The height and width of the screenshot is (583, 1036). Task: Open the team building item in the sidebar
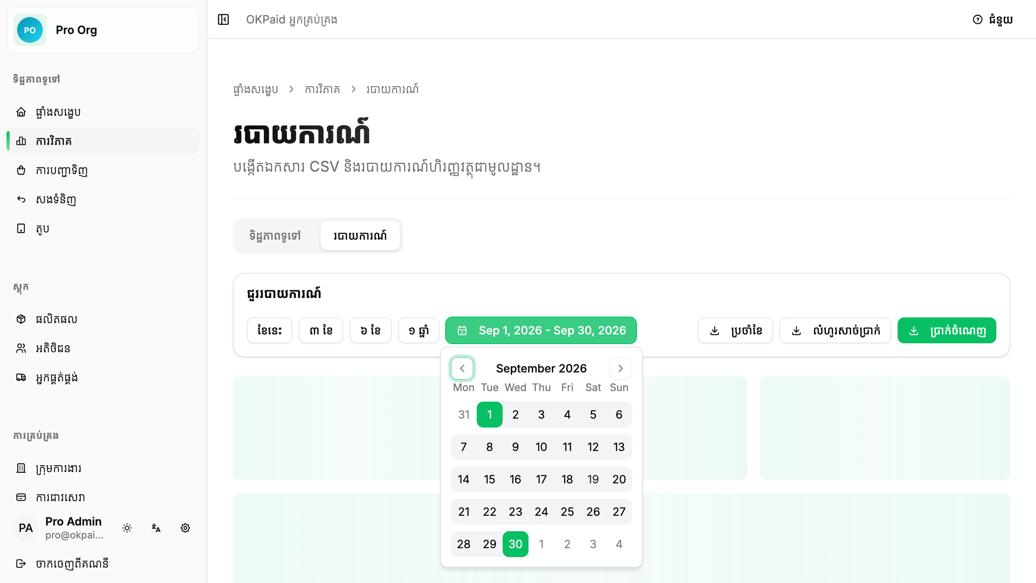point(104,468)
